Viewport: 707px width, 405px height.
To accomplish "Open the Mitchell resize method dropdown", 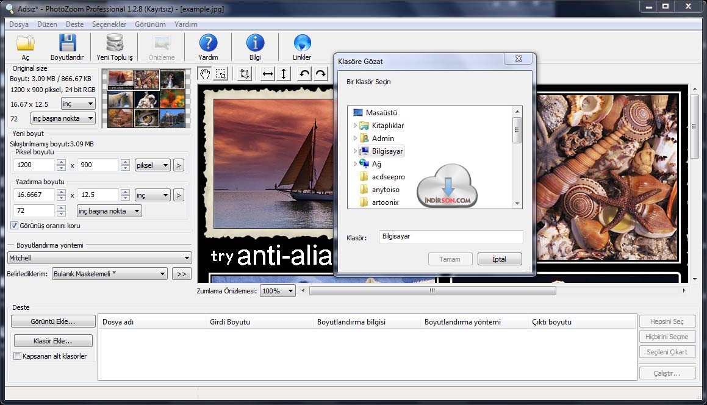I will [x=99, y=258].
